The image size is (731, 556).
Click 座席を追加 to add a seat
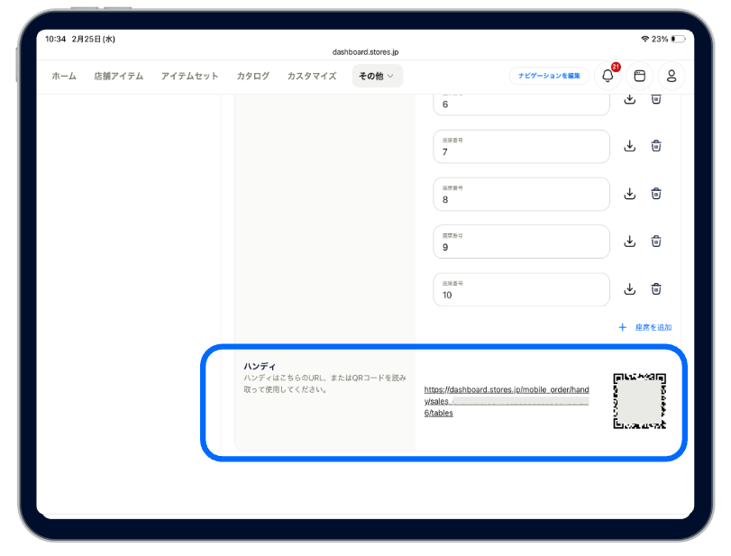point(645,327)
